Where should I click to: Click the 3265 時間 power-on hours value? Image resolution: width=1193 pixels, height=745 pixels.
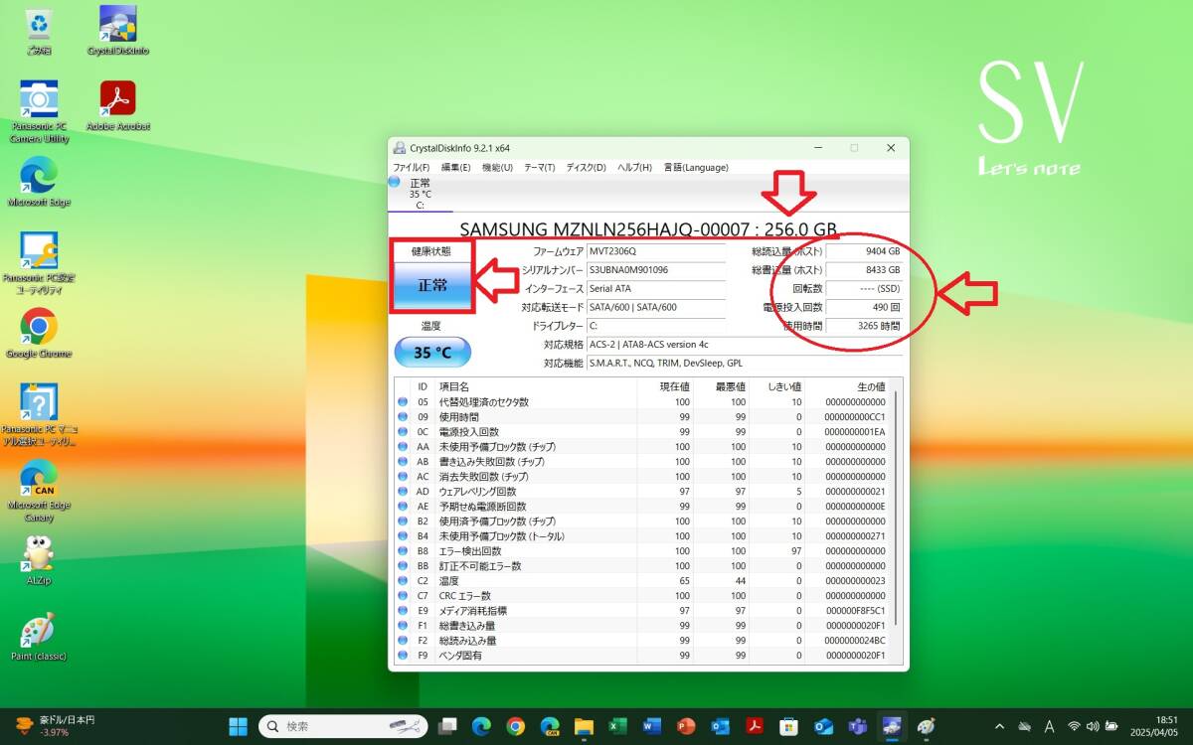[864, 326]
